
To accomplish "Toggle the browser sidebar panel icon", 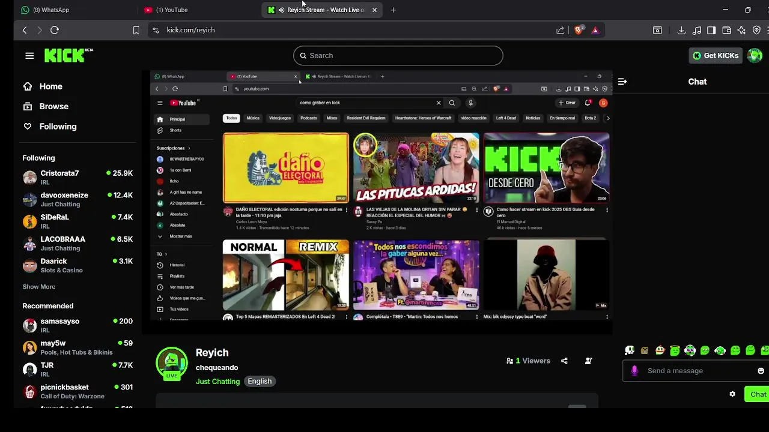I will tap(711, 30).
